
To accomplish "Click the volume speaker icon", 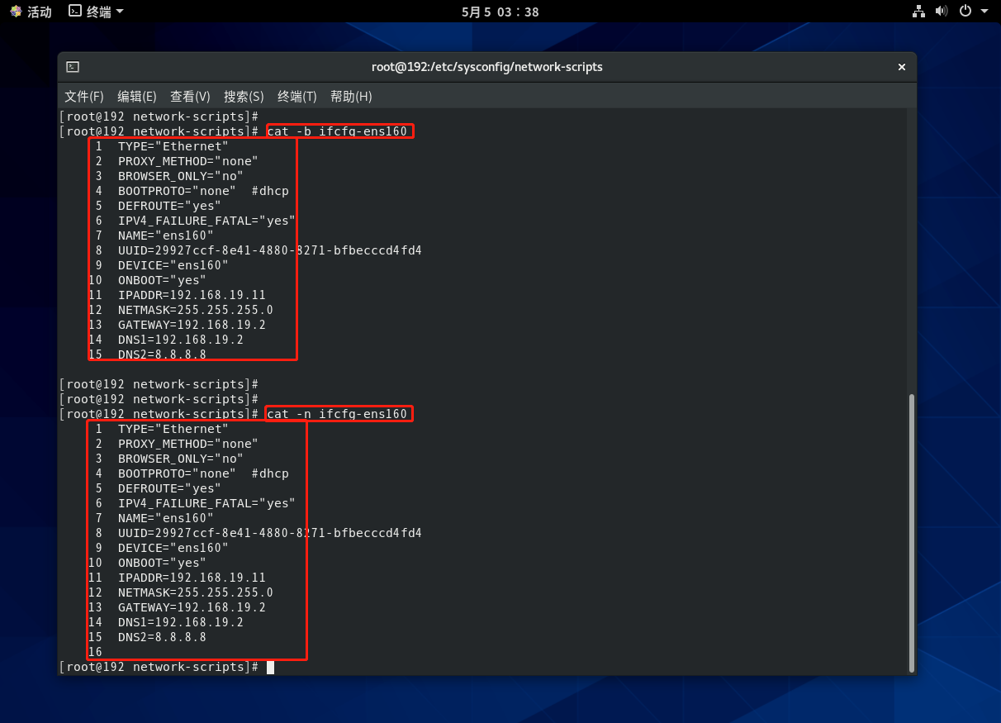I will tap(942, 12).
